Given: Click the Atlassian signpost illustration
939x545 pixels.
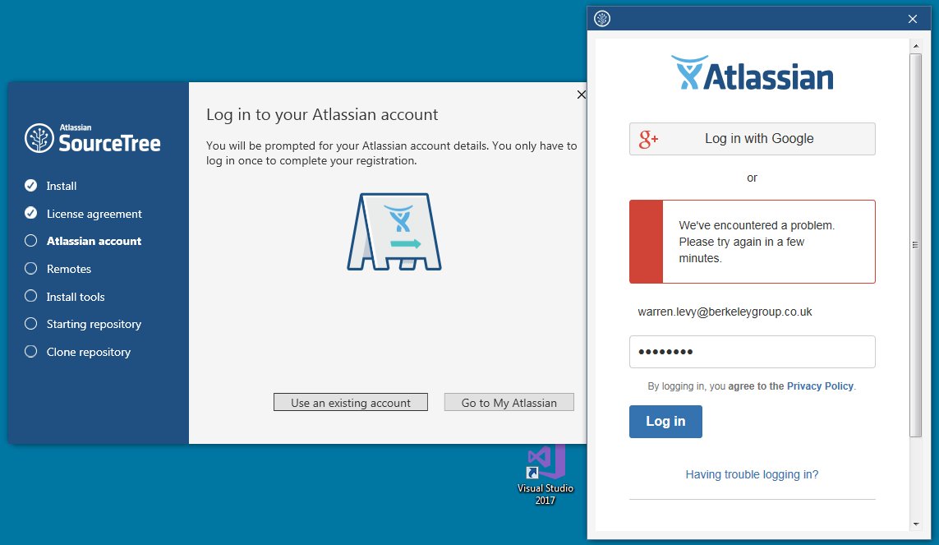Looking at the screenshot, I should 394,232.
